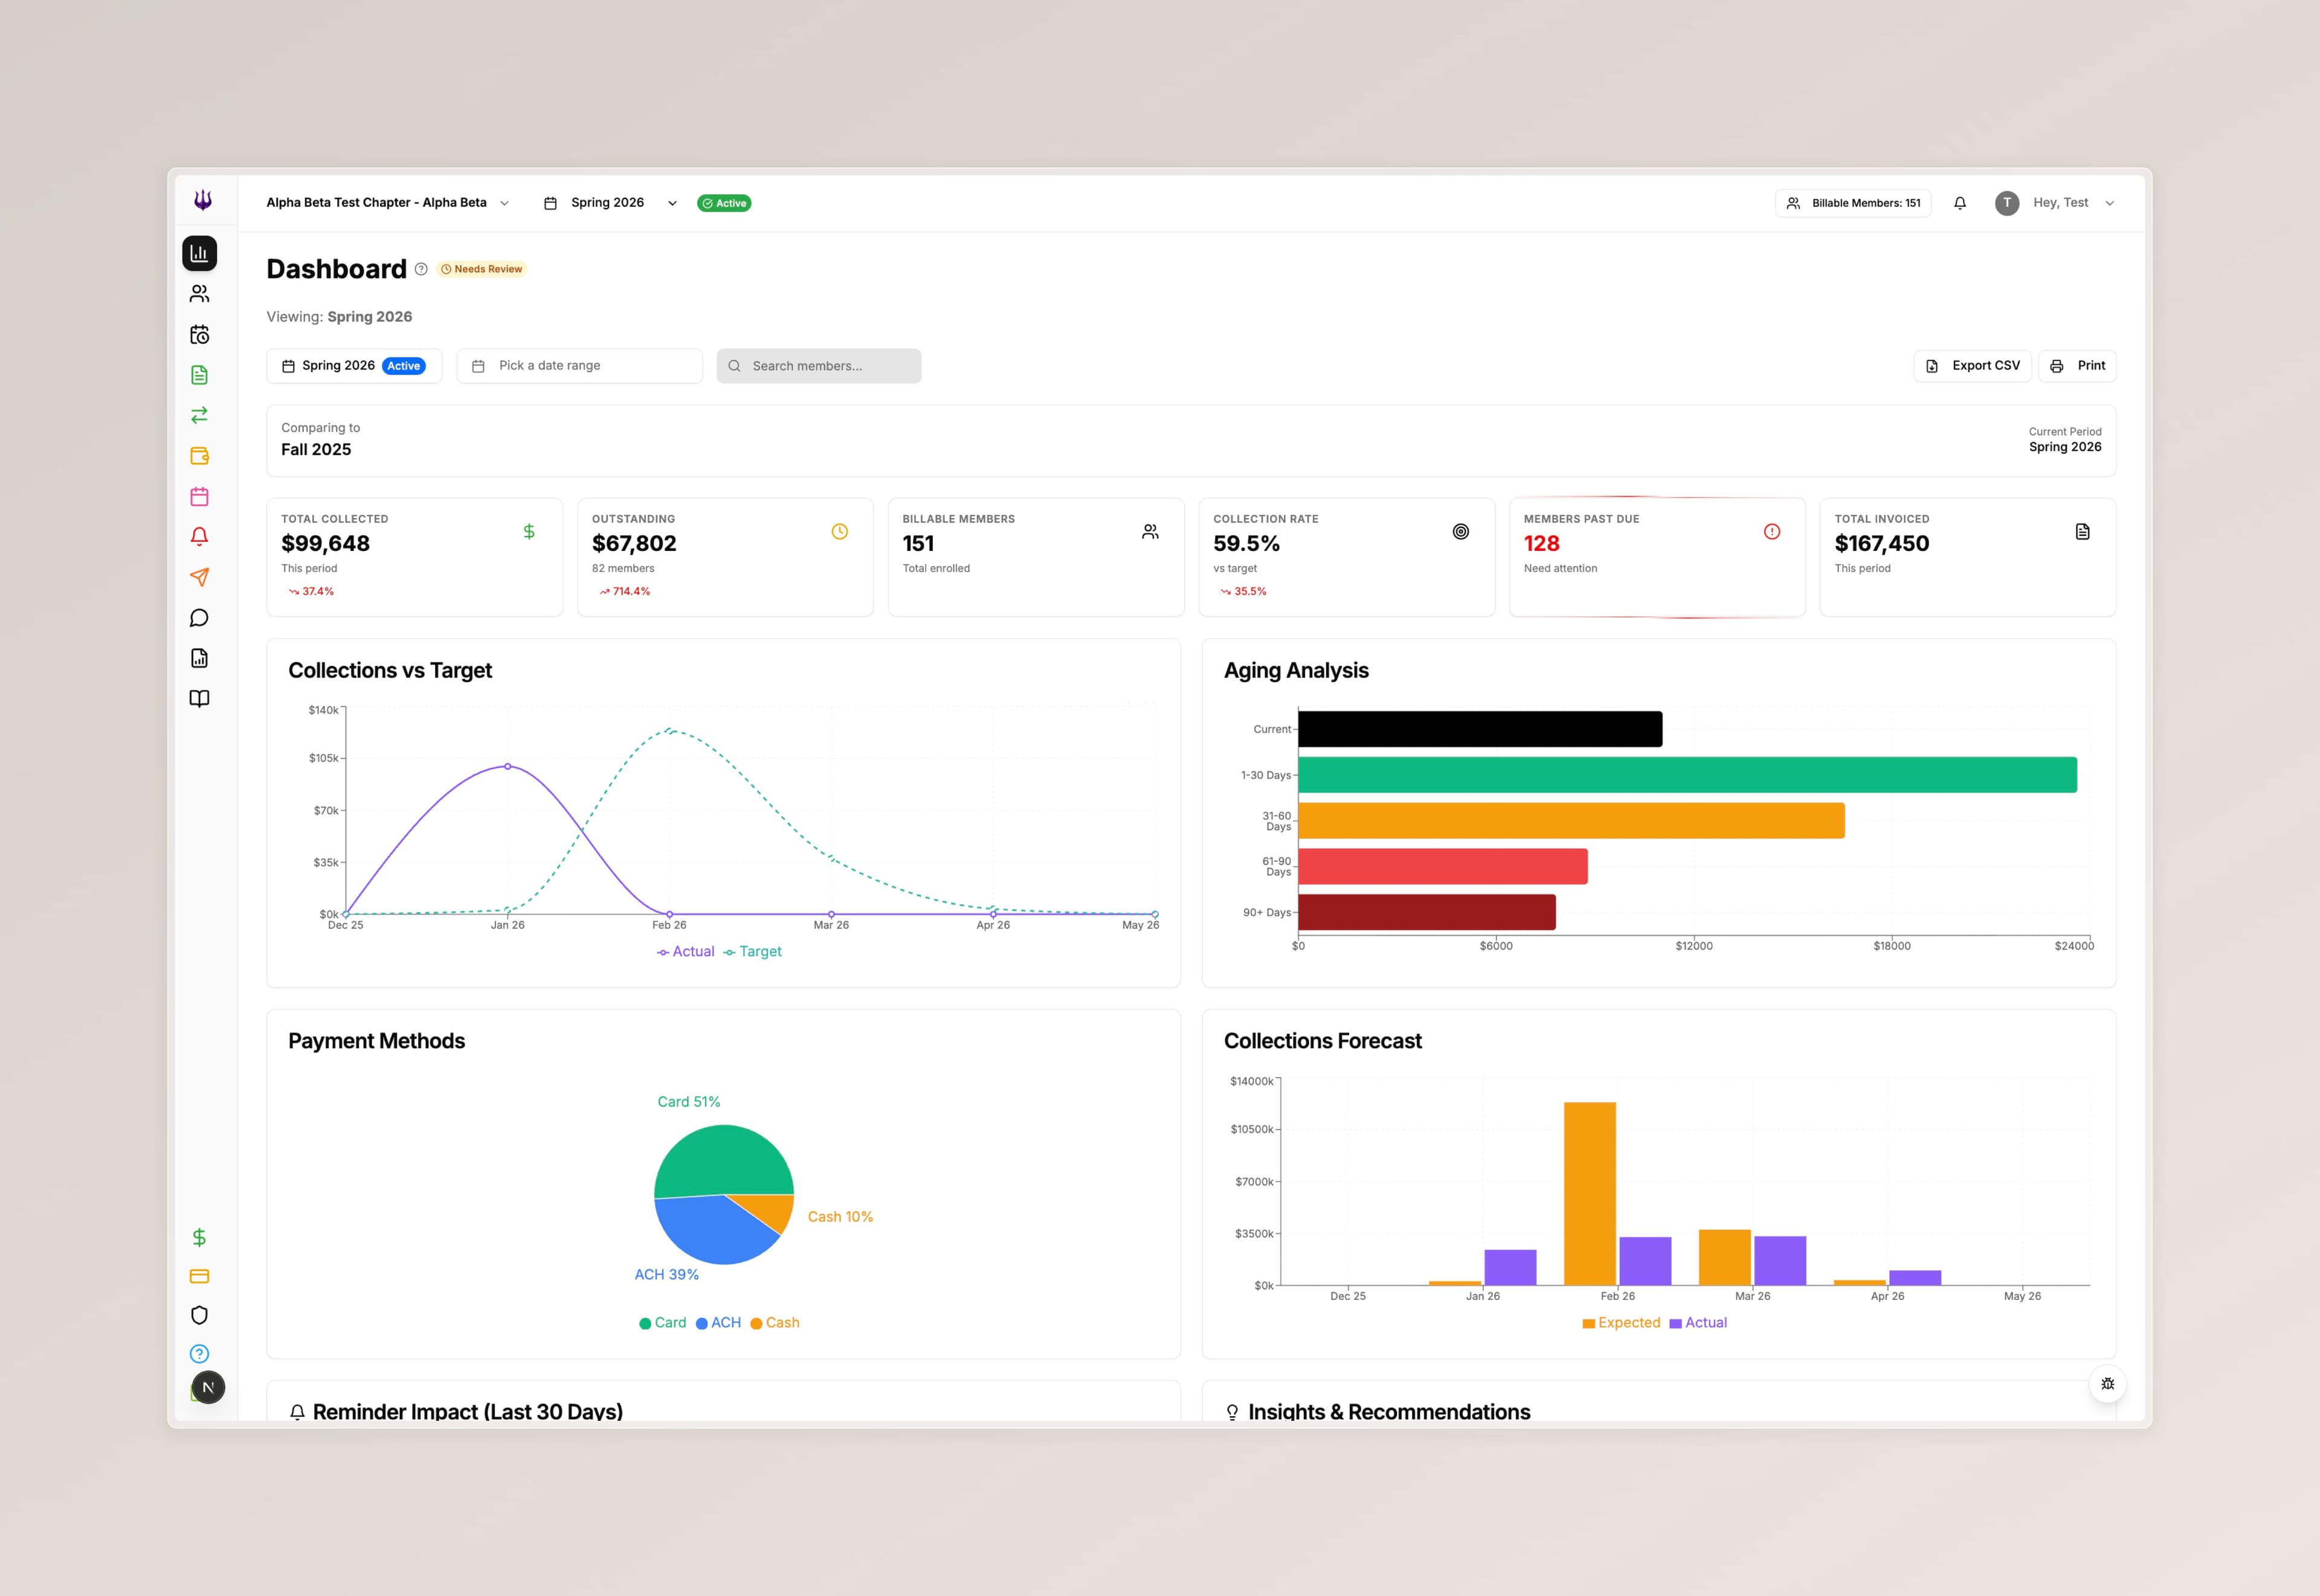Select the transfers arrows icon
This screenshot has width=2320, height=1596.
(x=199, y=415)
